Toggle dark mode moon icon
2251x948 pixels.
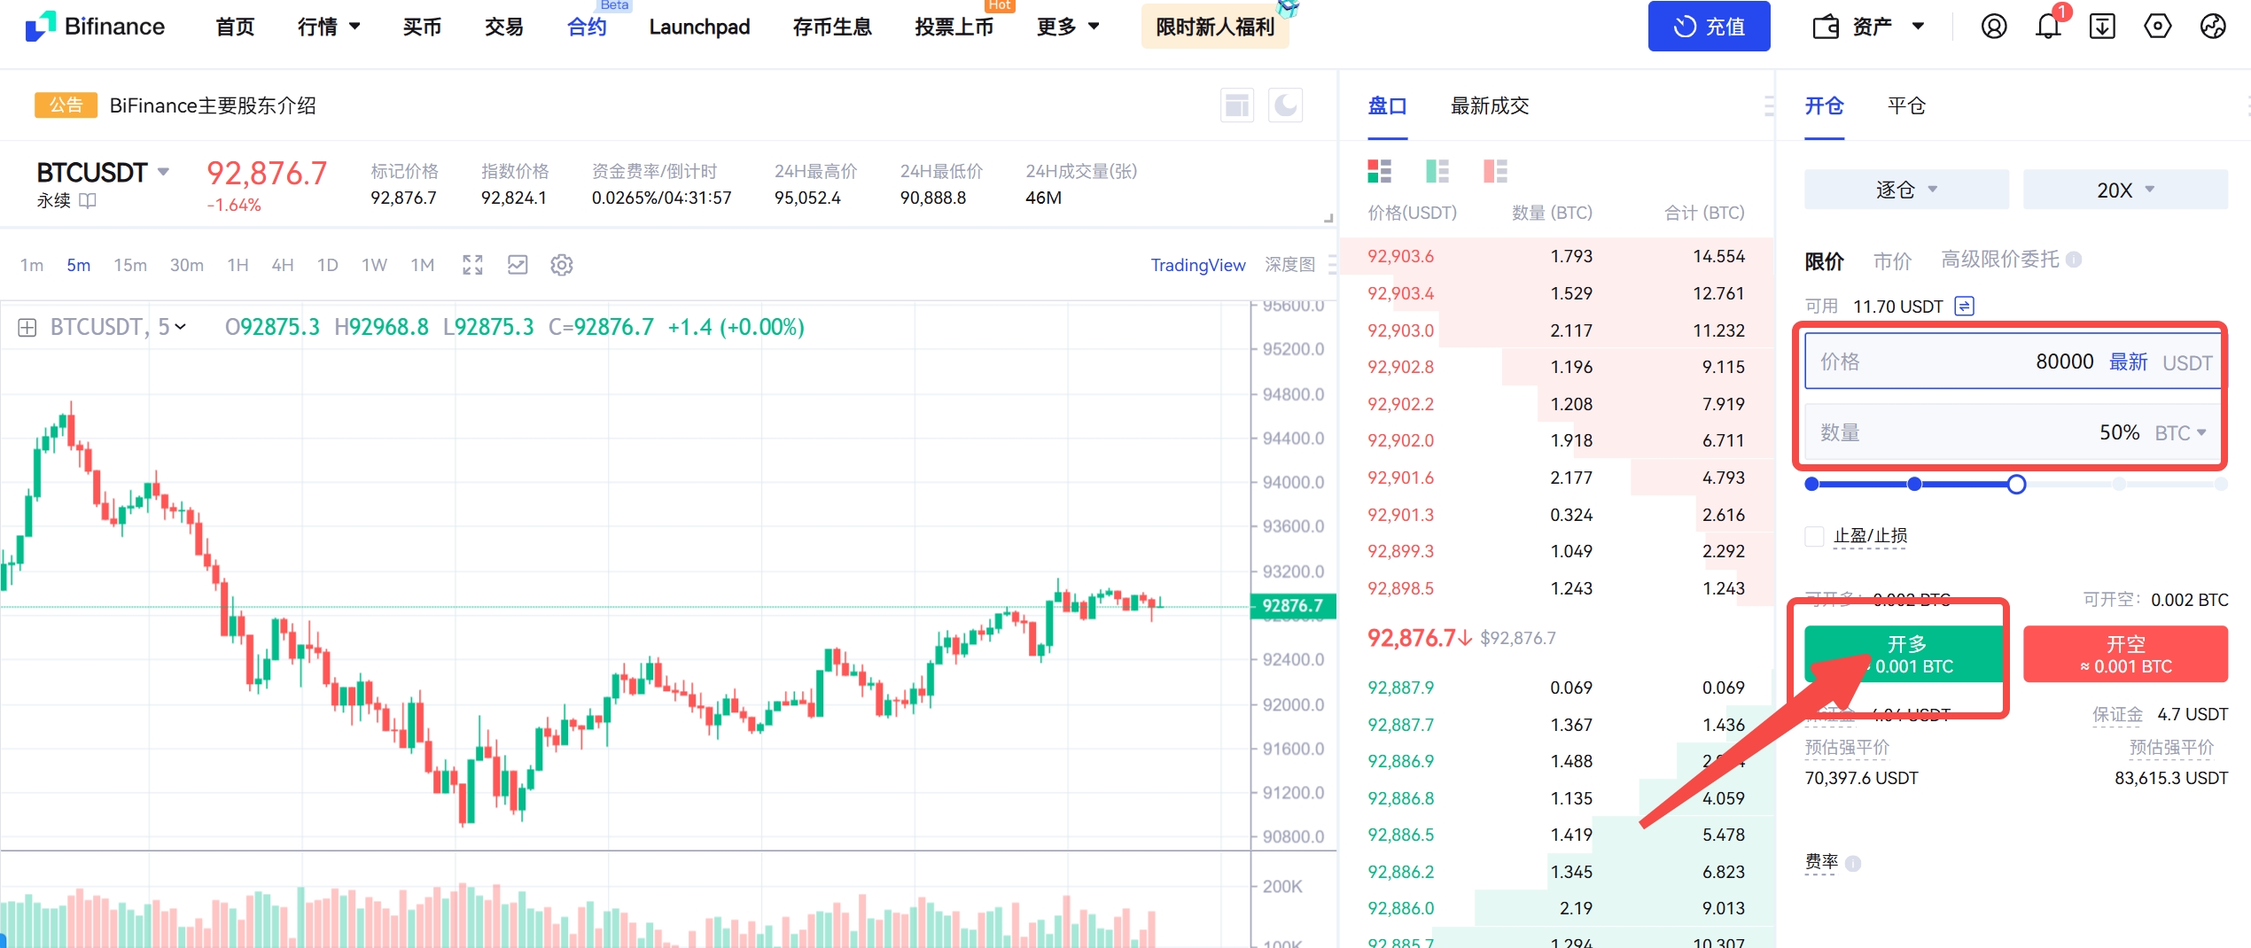pos(1285,106)
